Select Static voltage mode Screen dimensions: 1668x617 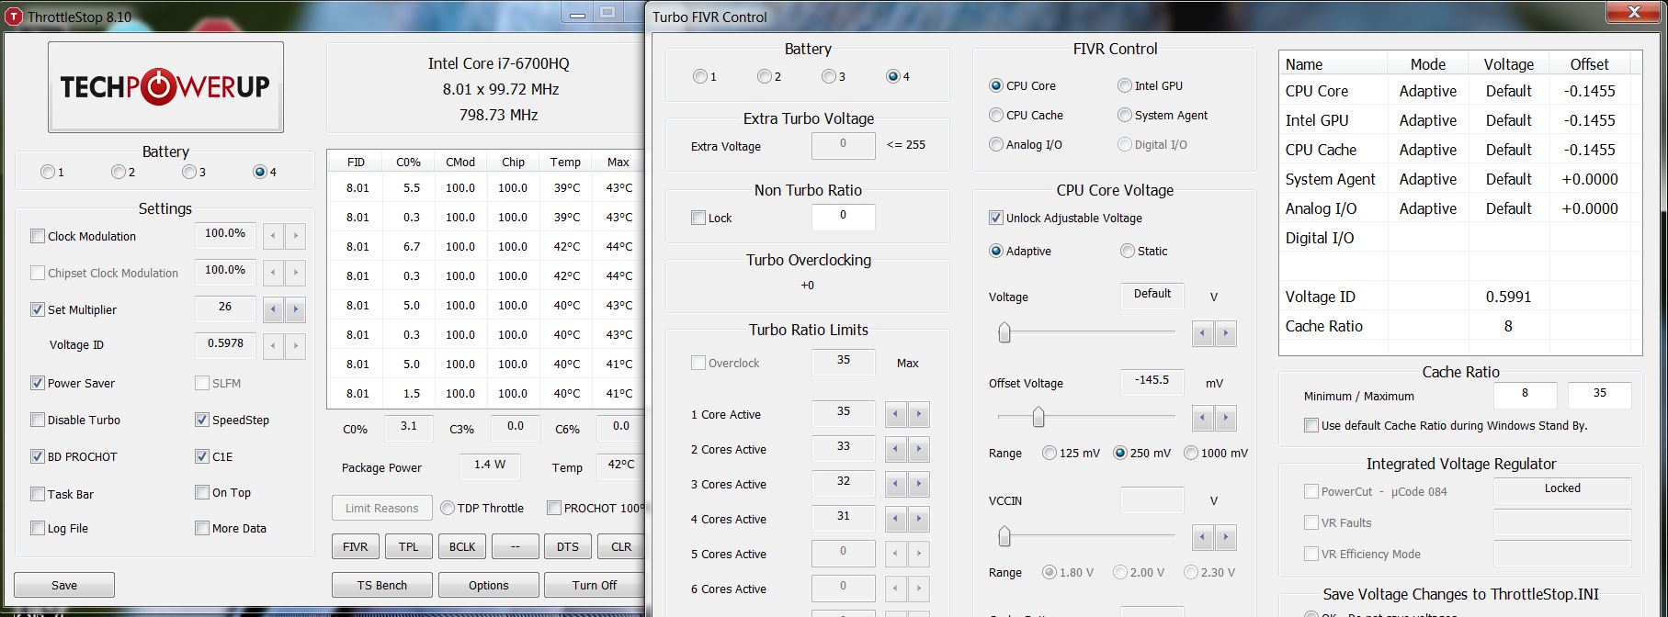pyautogui.click(x=1128, y=251)
